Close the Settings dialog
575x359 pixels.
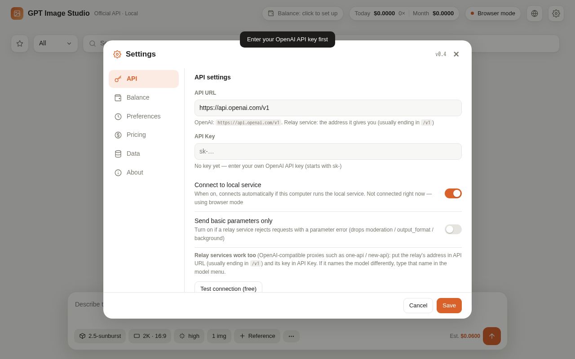click(x=456, y=54)
